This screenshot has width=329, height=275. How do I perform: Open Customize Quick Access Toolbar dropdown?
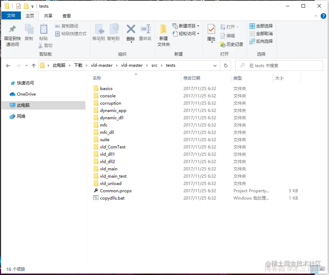(x=32, y=7)
